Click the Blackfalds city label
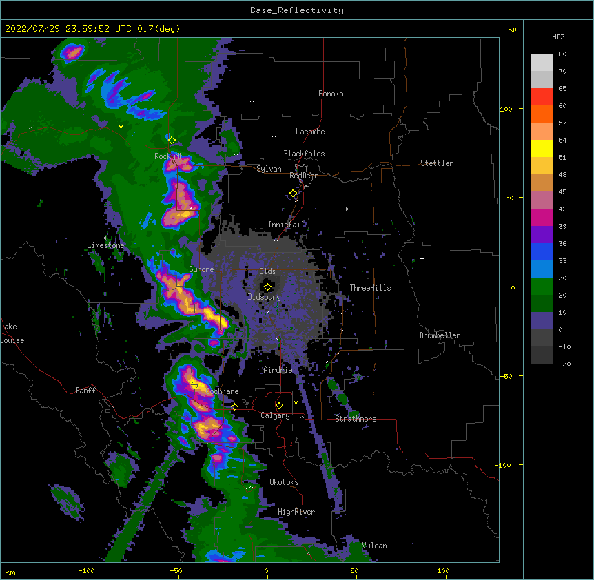This screenshot has width=594, height=580. point(304,154)
